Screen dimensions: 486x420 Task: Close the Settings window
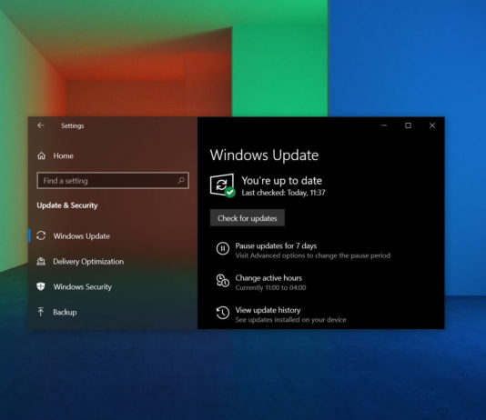pos(432,125)
